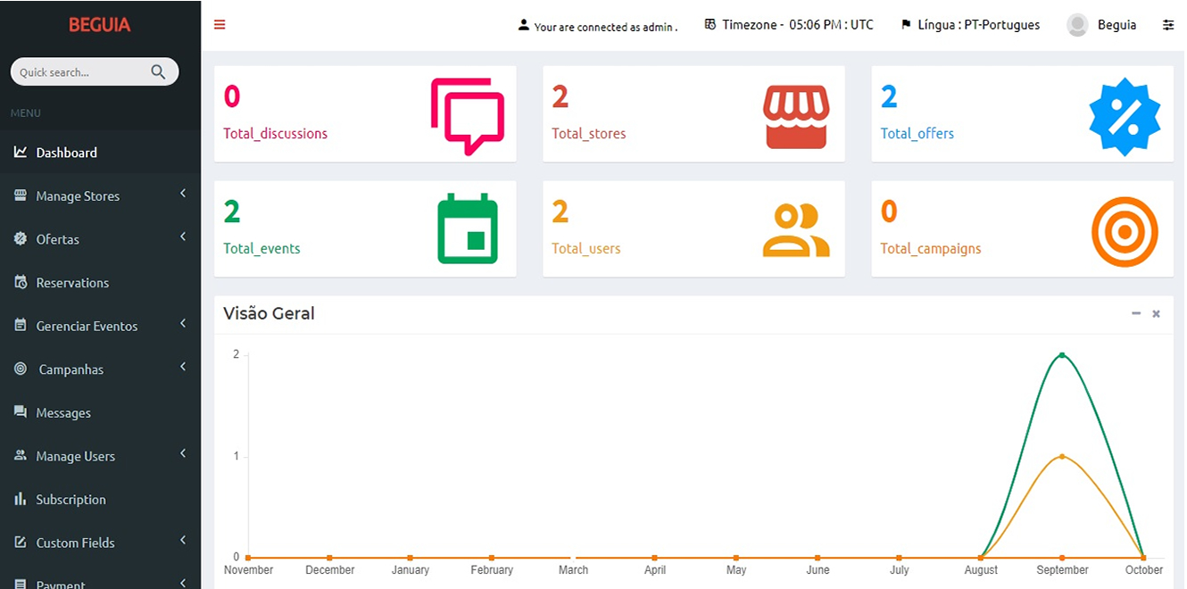
Task: Click the orange target icon for campaigns
Action: tap(1125, 232)
